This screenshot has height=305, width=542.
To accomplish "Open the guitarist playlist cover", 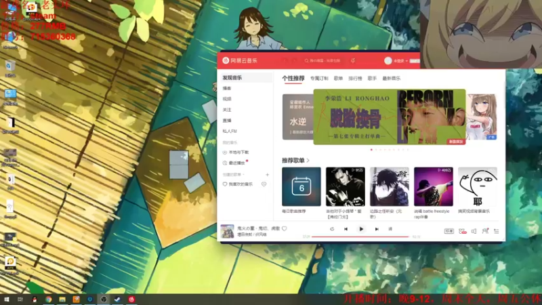I will click(346, 187).
